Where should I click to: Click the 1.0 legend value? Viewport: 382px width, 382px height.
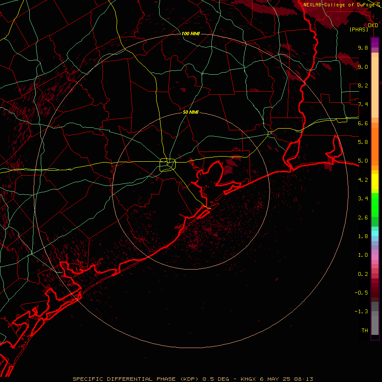pyautogui.click(x=363, y=255)
